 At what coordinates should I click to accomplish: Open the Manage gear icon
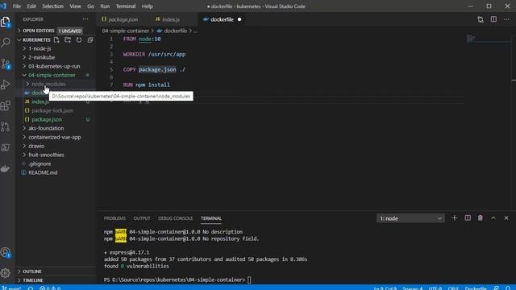(6, 273)
